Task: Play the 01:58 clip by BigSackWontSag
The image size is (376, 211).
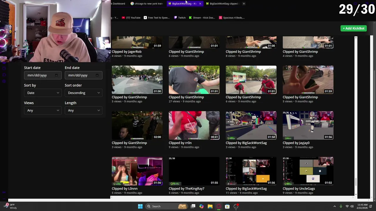Action: coord(251,125)
